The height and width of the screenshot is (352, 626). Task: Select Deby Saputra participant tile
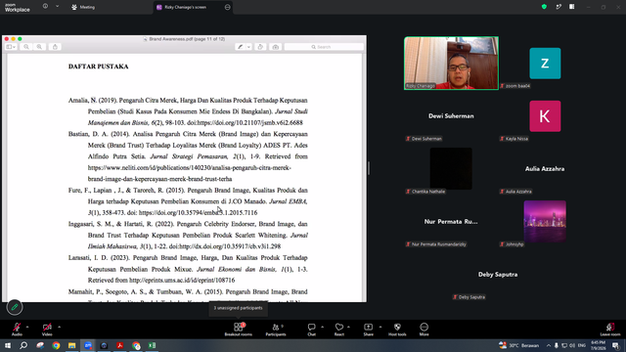pos(498,275)
